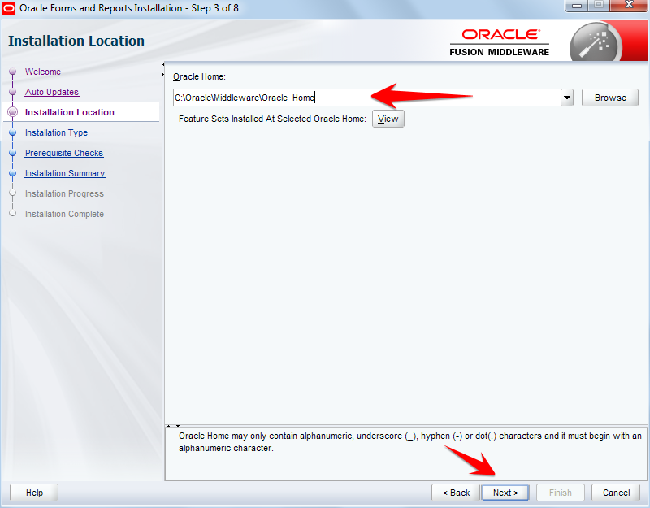Click the Installation Summary step bullet icon
650x508 pixels.
pos(13,173)
